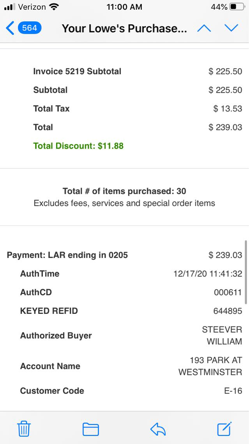Tap the Payment: LAR ending in 0205 row
249x444 pixels.
[67, 255]
